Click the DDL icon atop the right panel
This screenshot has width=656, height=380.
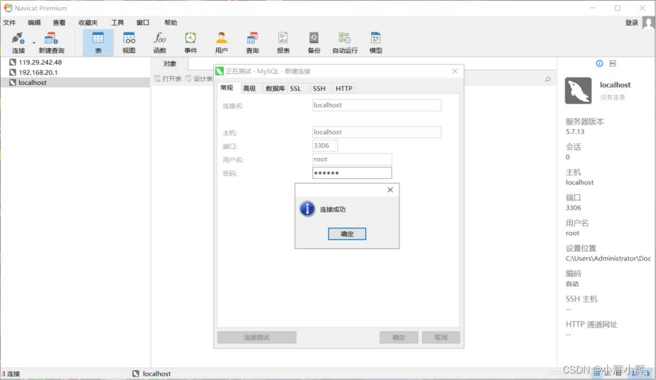click(613, 63)
